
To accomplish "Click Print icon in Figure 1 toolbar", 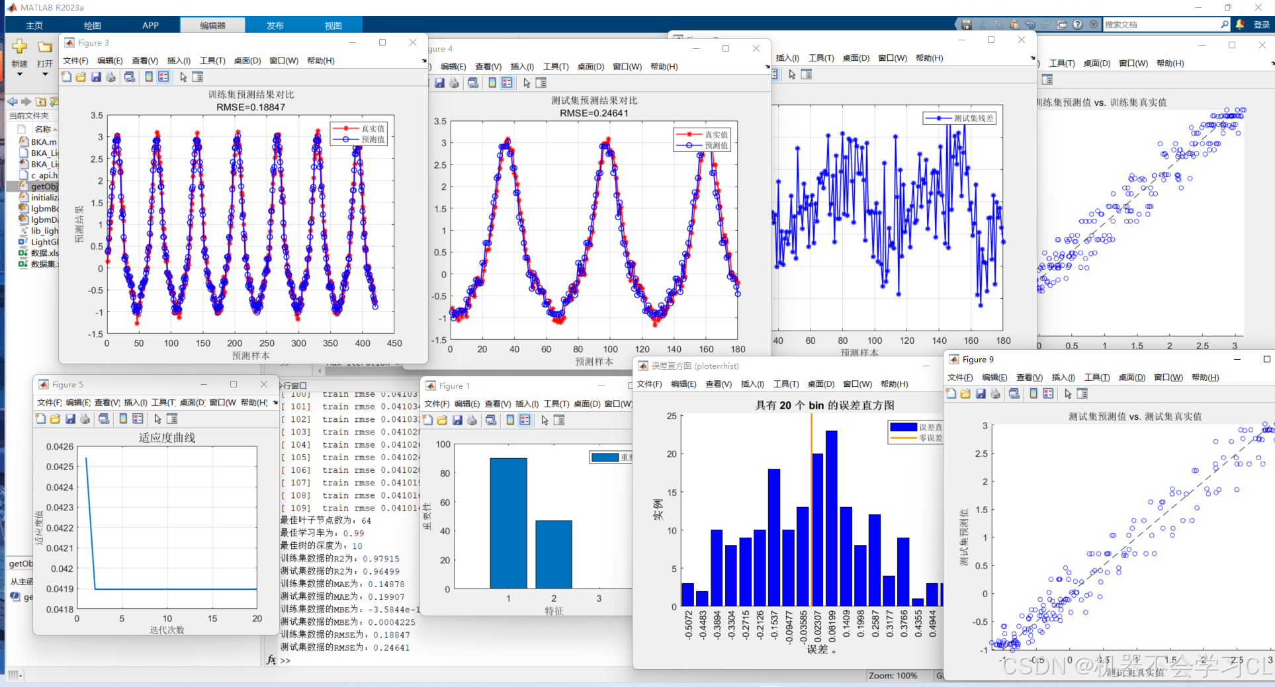I will (x=472, y=421).
